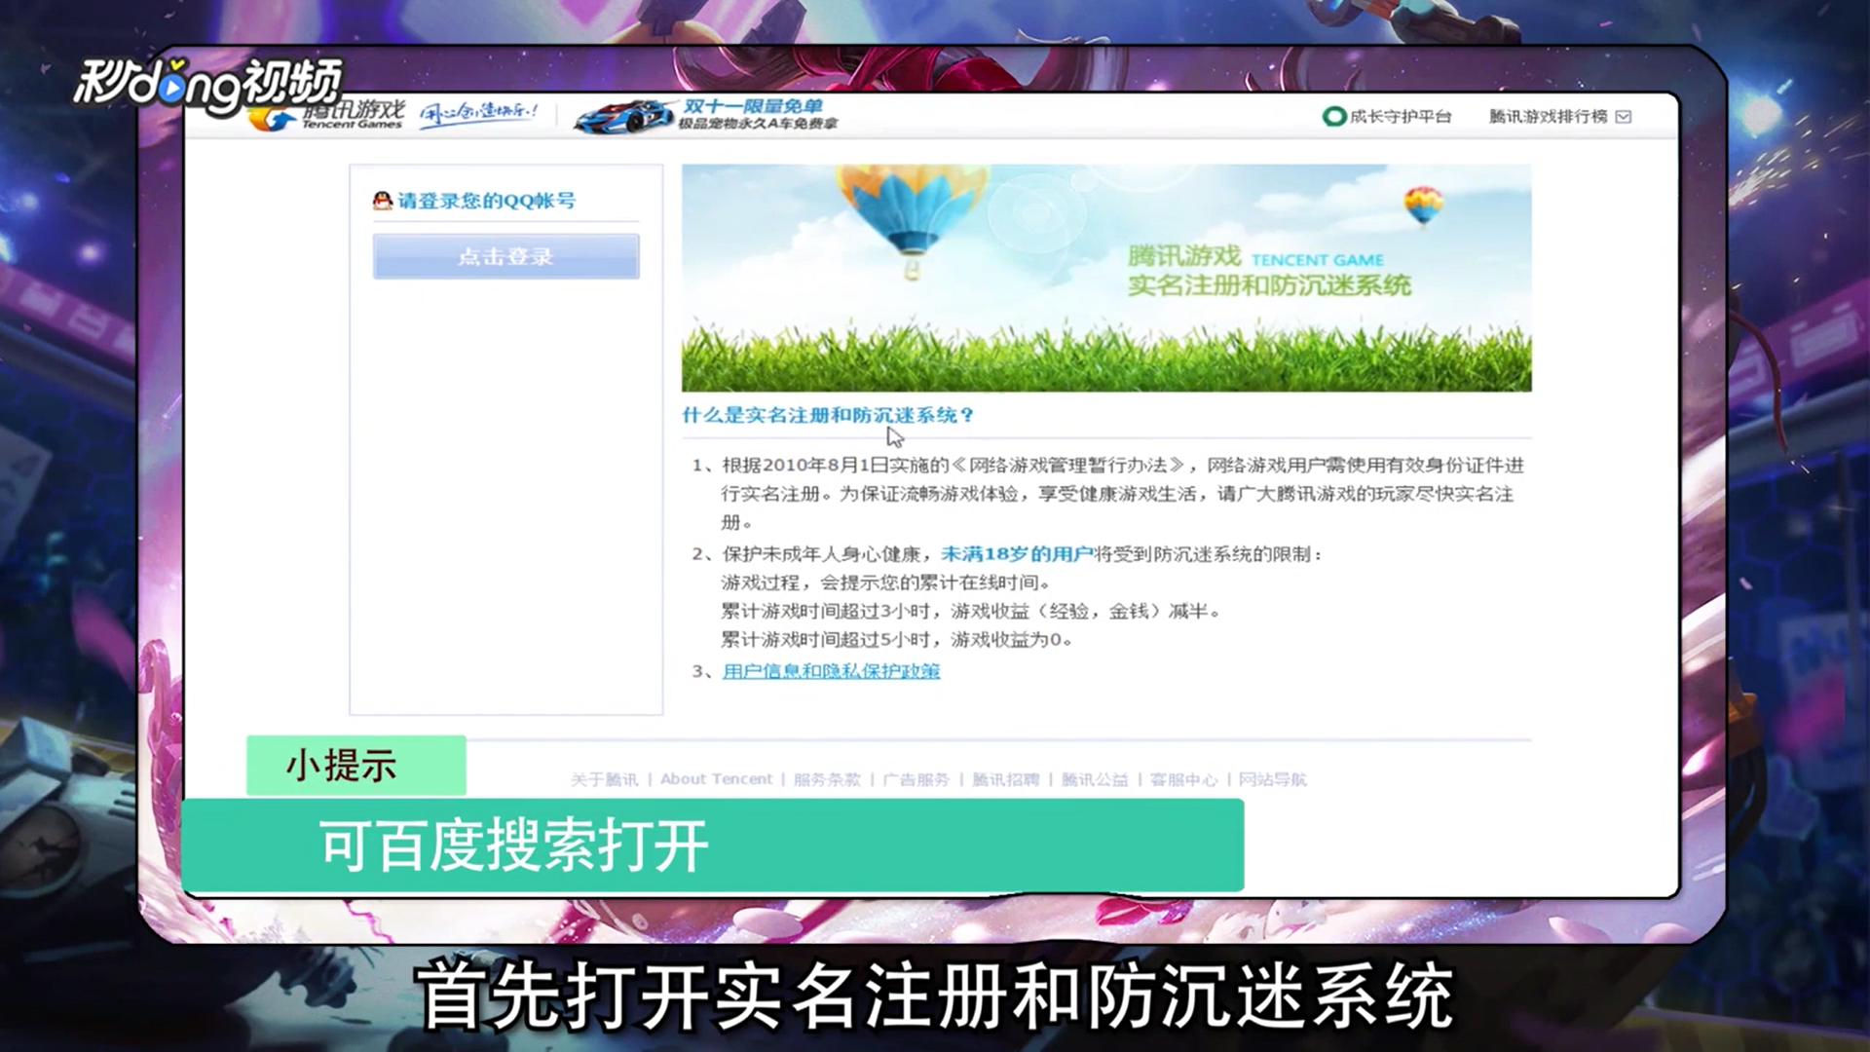1870x1052 pixels.
Task: Click the 未满18岁的用户 highlighted link
Action: (1017, 554)
